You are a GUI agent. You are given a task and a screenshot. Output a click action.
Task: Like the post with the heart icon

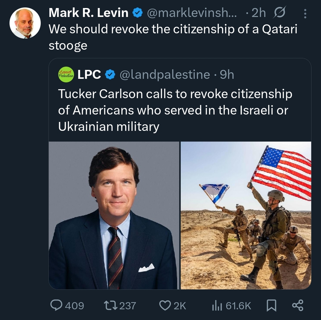pos(165,305)
